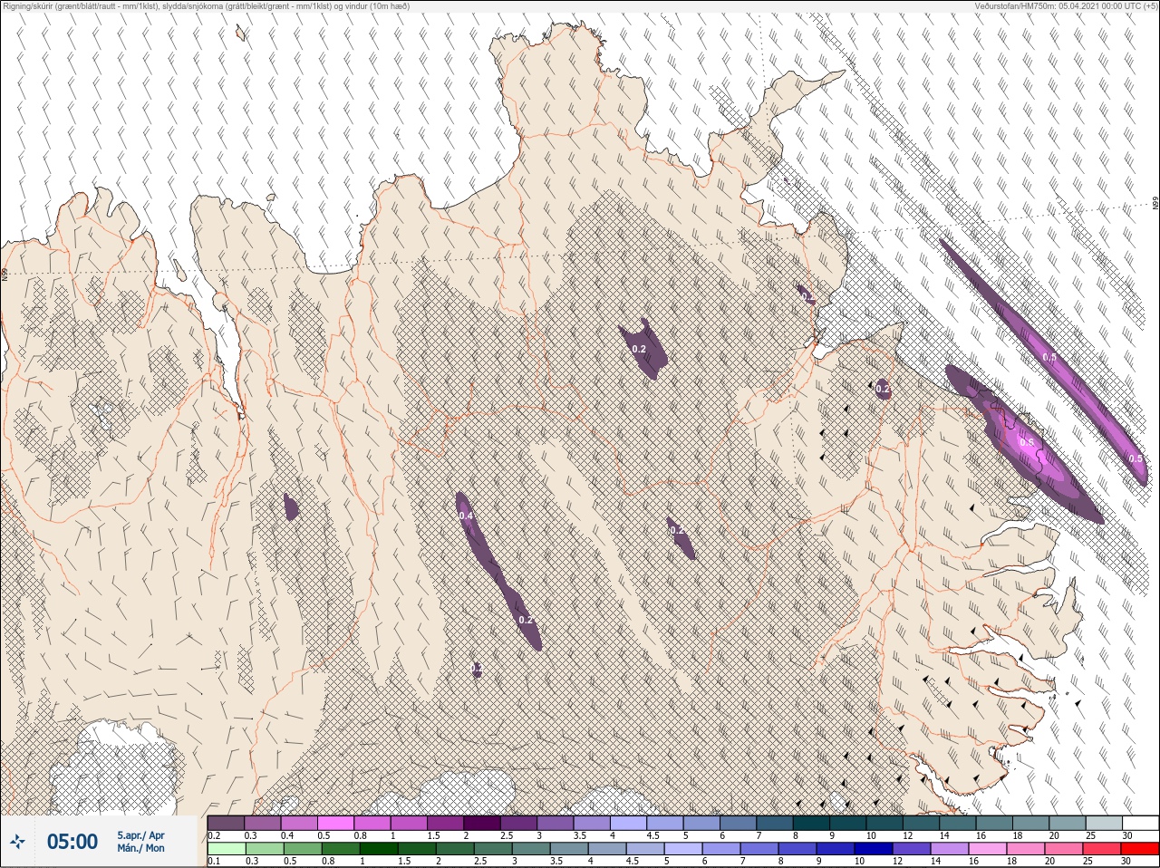
Task: Select the 25 red-pink rain legend swatch
Action: pyautogui.click(x=1104, y=849)
